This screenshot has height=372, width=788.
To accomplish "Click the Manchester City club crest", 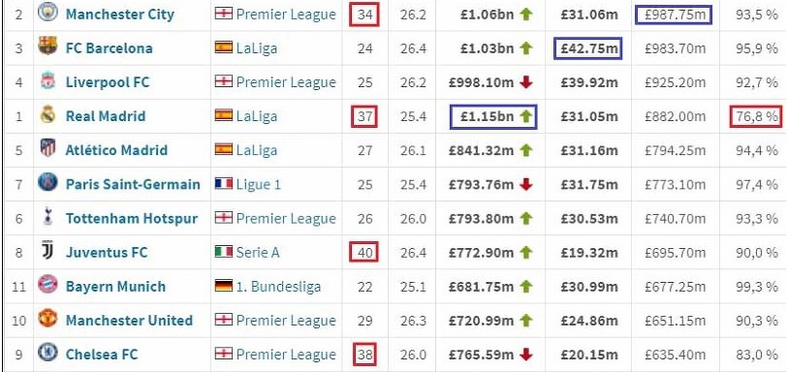I will point(47,13).
